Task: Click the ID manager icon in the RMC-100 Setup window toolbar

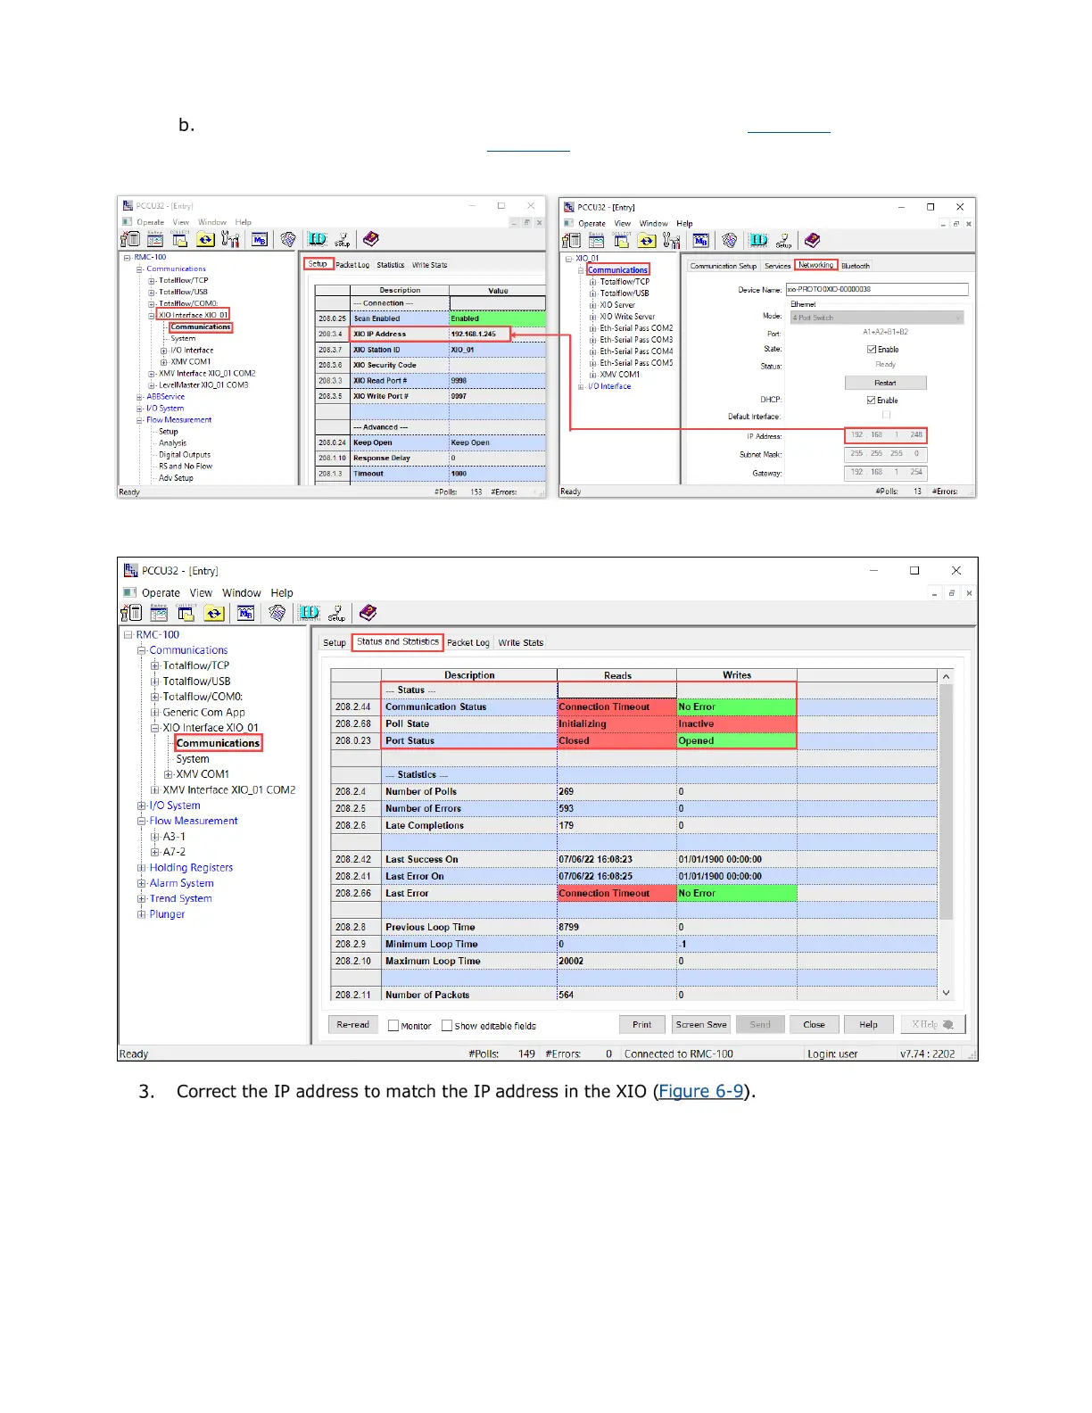Action: pos(318,239)
